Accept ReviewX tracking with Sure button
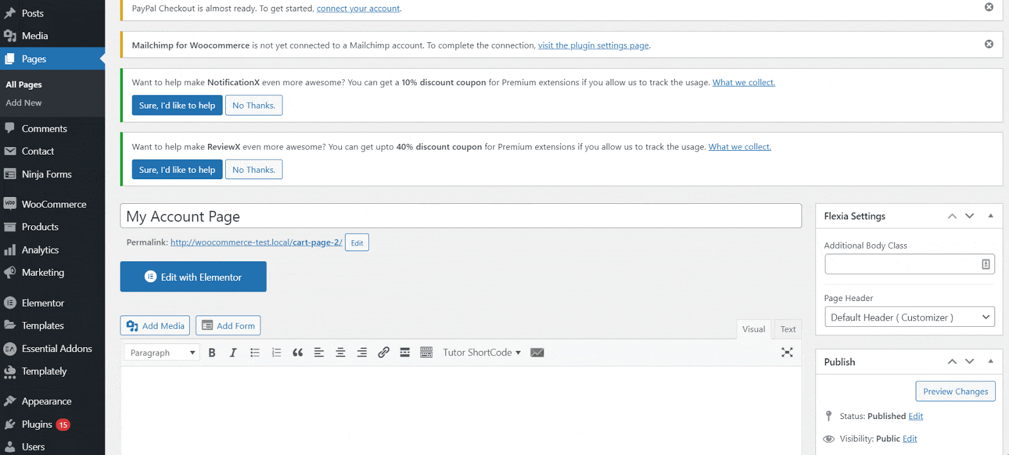 click(177, 170)
